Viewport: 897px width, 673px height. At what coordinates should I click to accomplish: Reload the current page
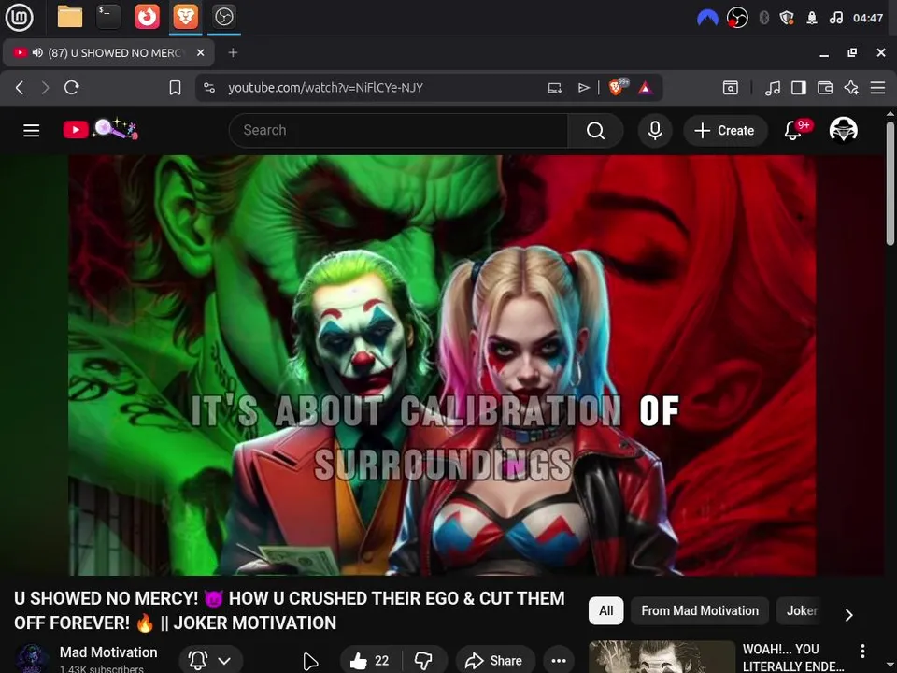[x=72, y=88]
